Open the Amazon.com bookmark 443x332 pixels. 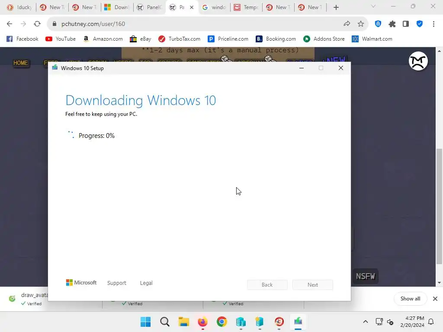click(x=103, y=39)
